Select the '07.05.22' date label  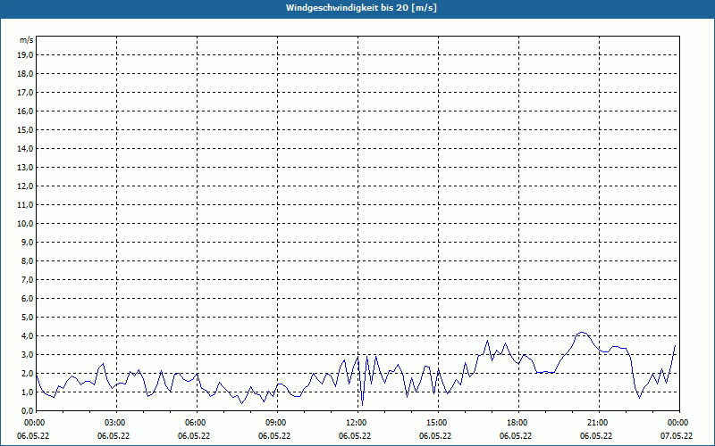677,435
